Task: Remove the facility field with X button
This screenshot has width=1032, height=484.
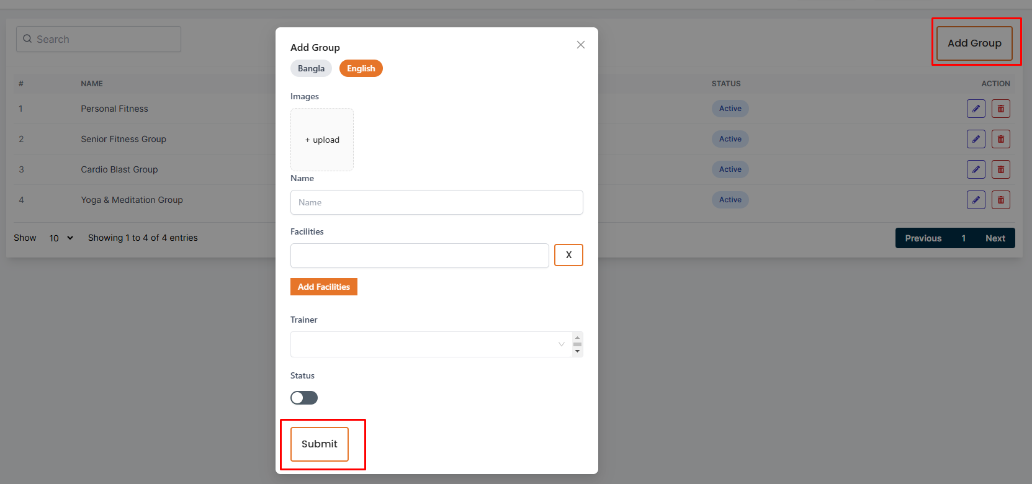Action: click(568, 255)
